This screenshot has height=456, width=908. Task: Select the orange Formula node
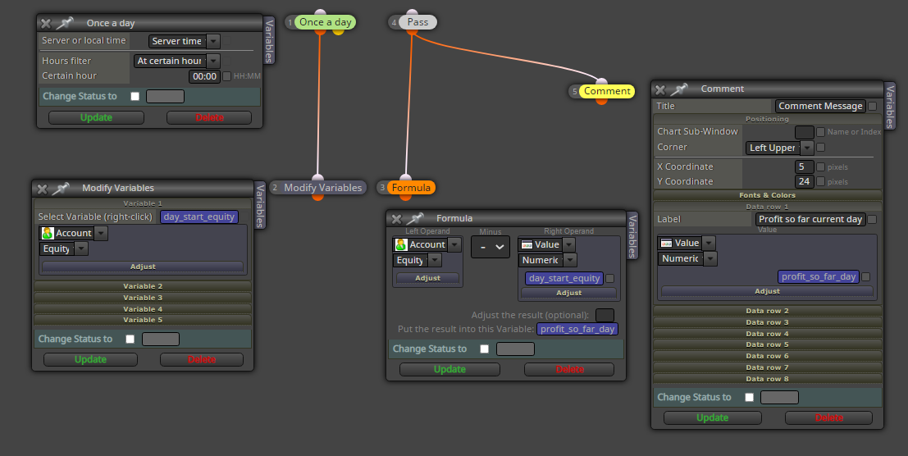click(x=411, y=188)
